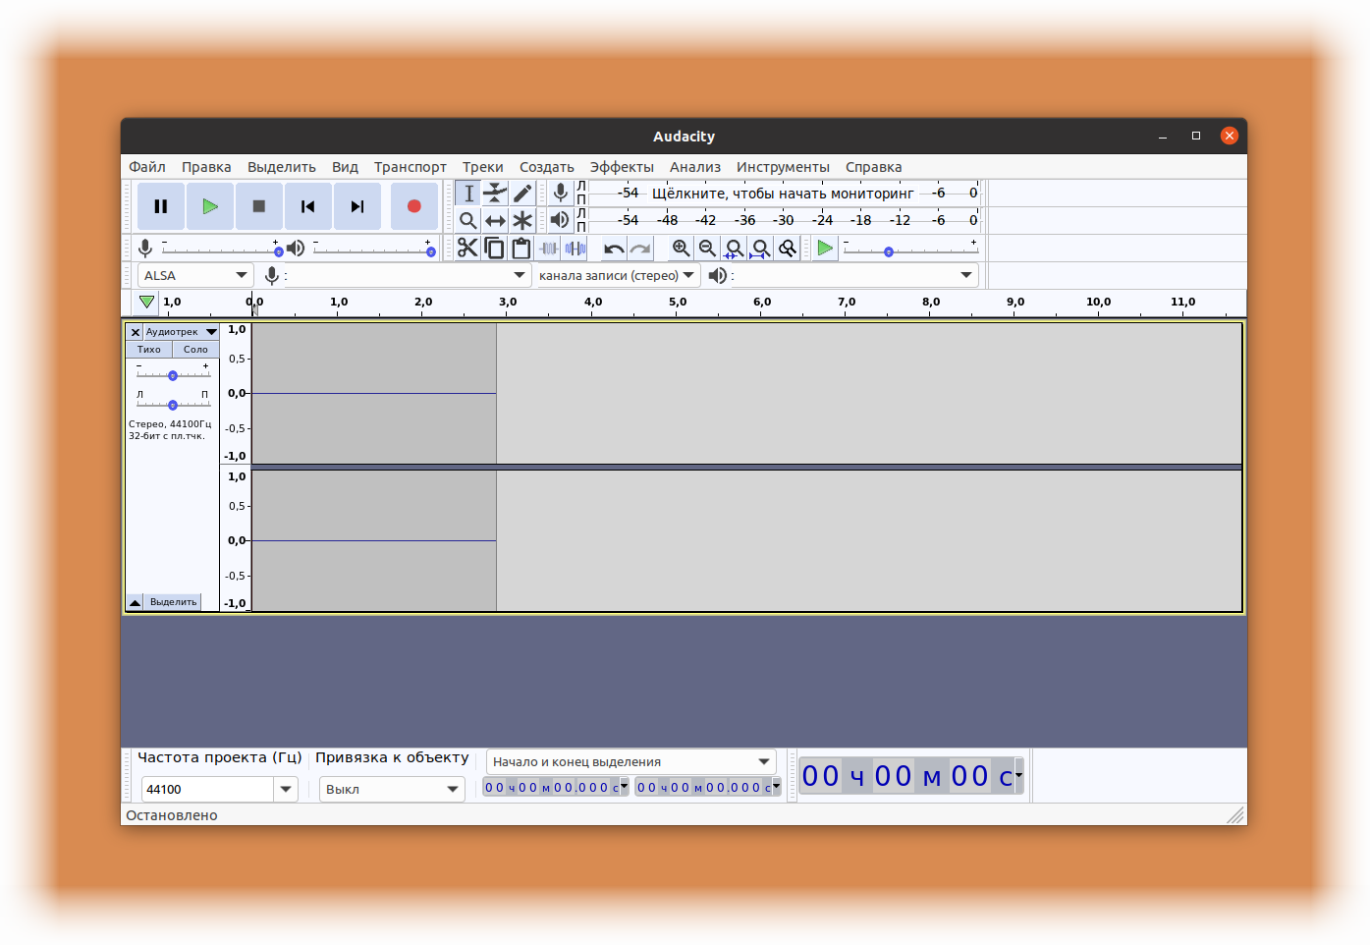1370x945 pixels.
Task: Click the track pan slider handle
Action: click(173, 405)
